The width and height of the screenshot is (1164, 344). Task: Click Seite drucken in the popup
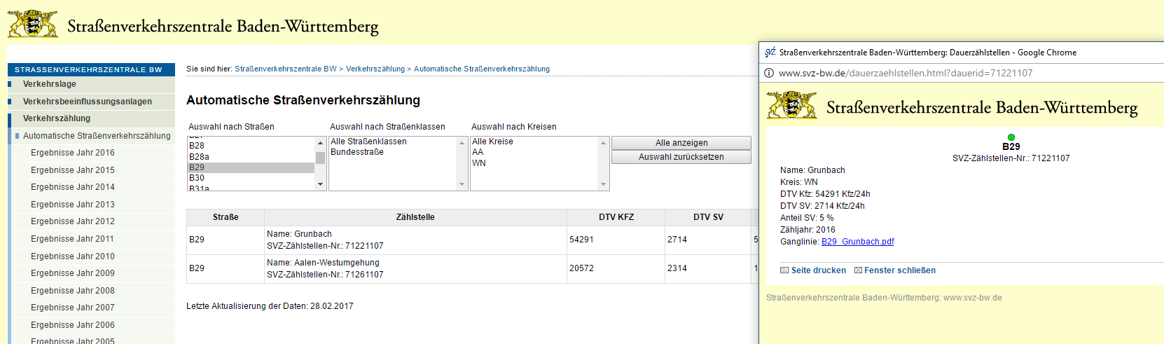(819, 270)
